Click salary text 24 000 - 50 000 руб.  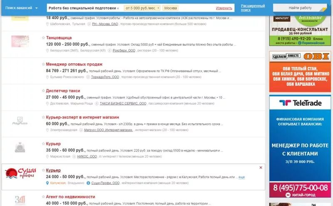(66, 177)
